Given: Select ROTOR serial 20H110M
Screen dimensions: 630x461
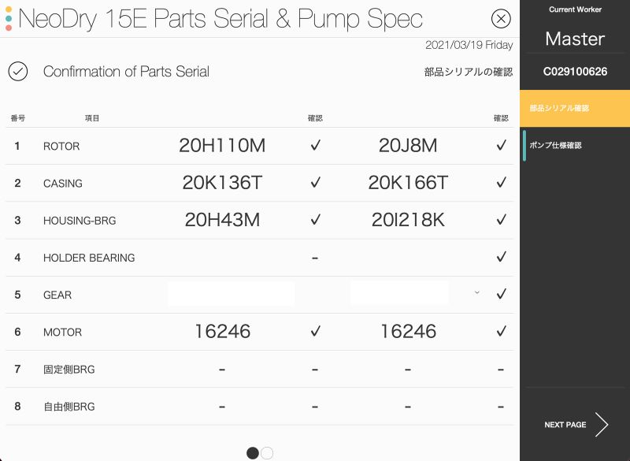Looking at the screenshot, I should (x=222, y=146).
